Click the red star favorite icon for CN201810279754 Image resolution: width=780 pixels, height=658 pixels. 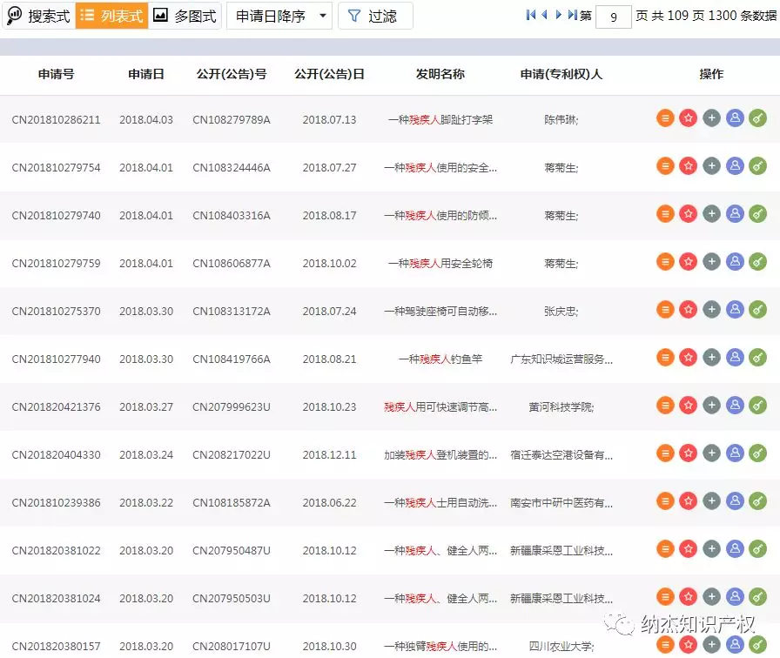click(688, 165)
